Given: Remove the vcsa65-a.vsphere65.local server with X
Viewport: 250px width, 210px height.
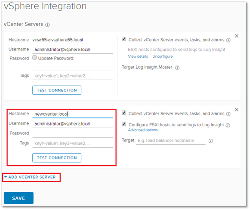Looking at the screenshot, I should [x=237, y=36].
